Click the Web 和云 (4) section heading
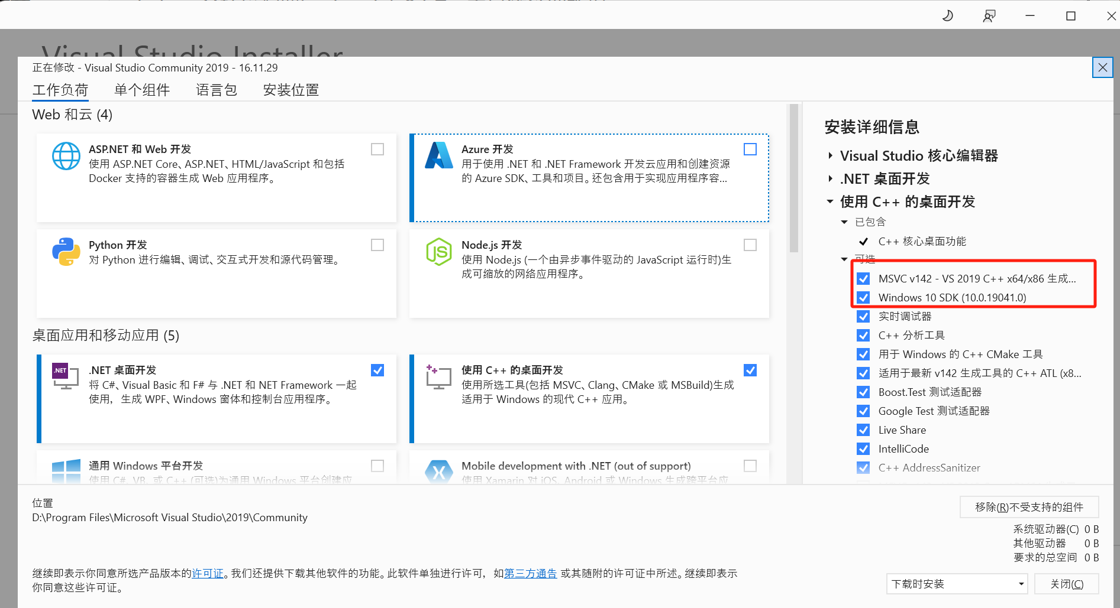 coord(72,115)
